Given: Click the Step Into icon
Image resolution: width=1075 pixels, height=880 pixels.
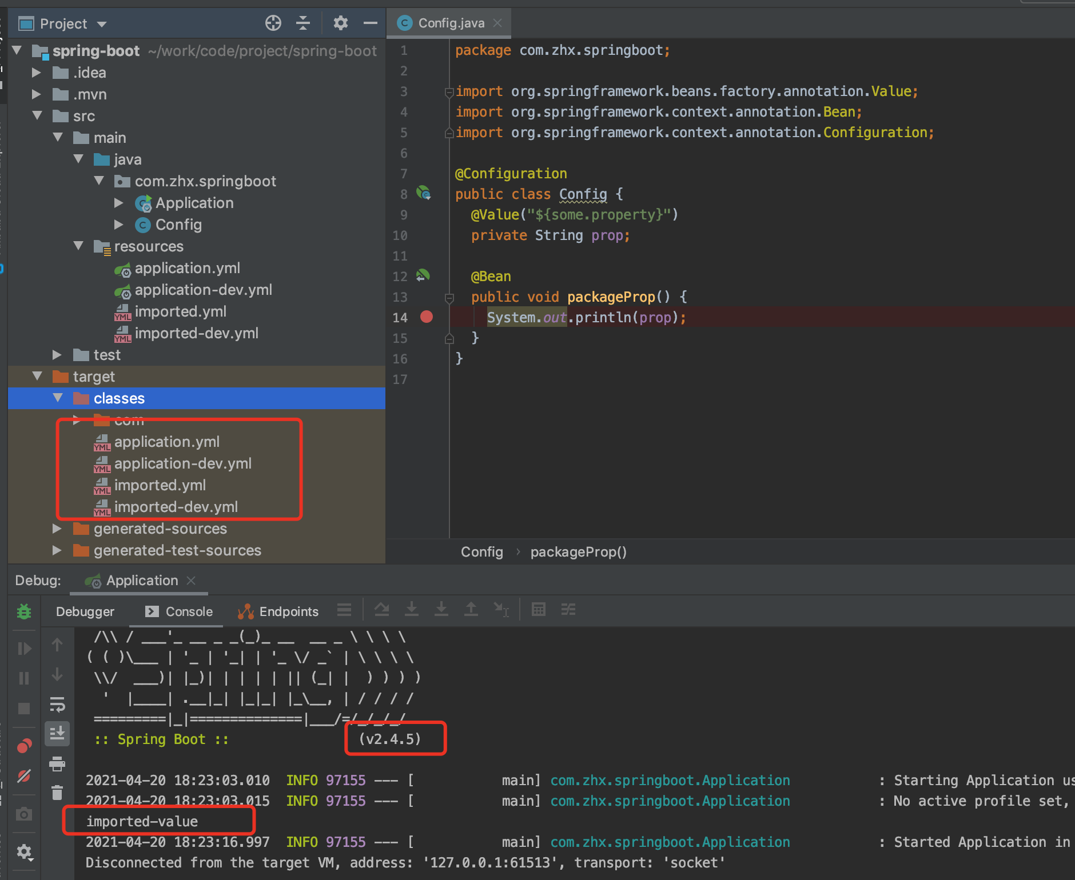Looking at the screenshot, I should point(411,609).
